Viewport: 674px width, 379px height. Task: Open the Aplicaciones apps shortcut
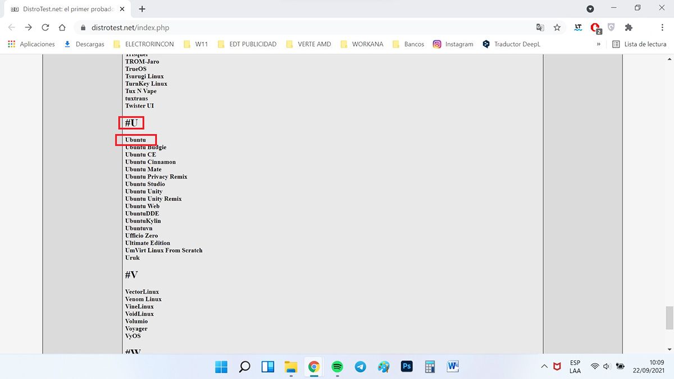31,44
